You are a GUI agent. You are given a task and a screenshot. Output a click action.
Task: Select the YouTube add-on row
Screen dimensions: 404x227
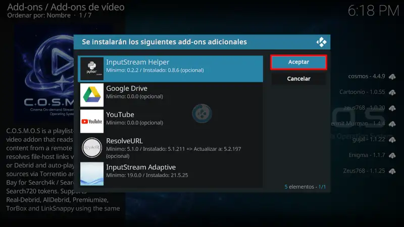pyautogui.click(x=170, y=121)
